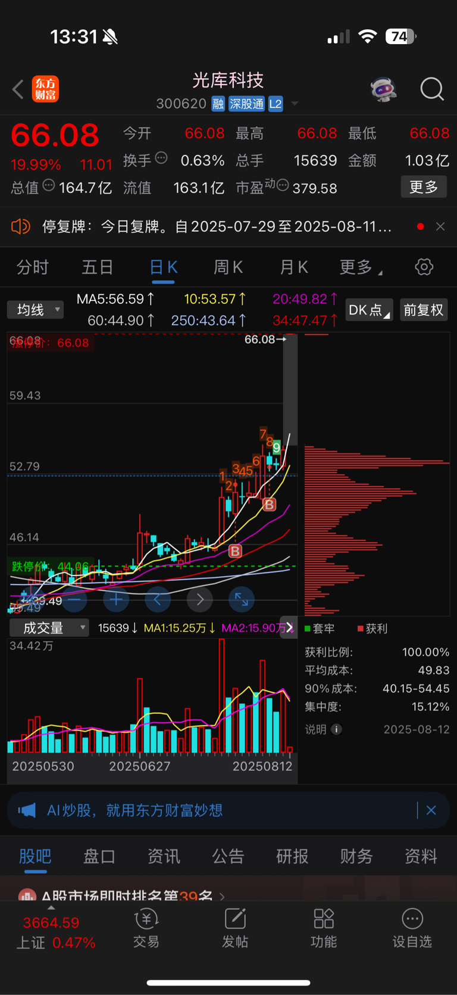This screenshot has height=995, width=457.
Task: Select the 日K chart tab
Action: (163, 268)
